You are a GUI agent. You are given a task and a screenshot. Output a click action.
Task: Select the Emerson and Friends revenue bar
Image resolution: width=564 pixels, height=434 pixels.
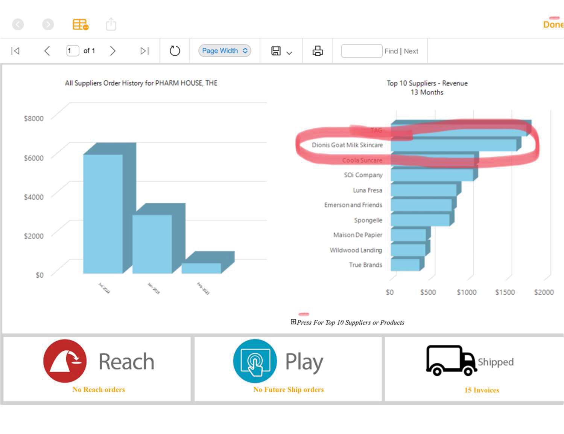421,205
